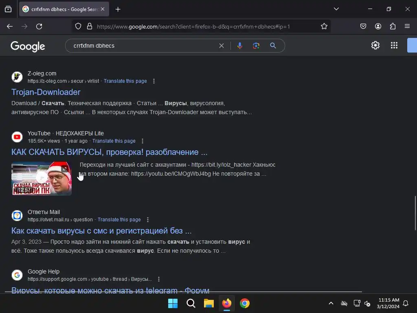Open Firefox application hamburger menu

click(407, 26)
